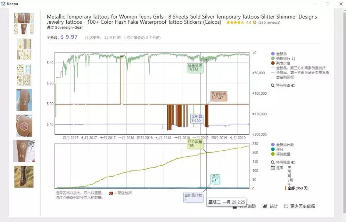This screenshot has width=346, height=222.
Task: Click the Keepa logo in title bar
Action: click(x=3, y=4)
